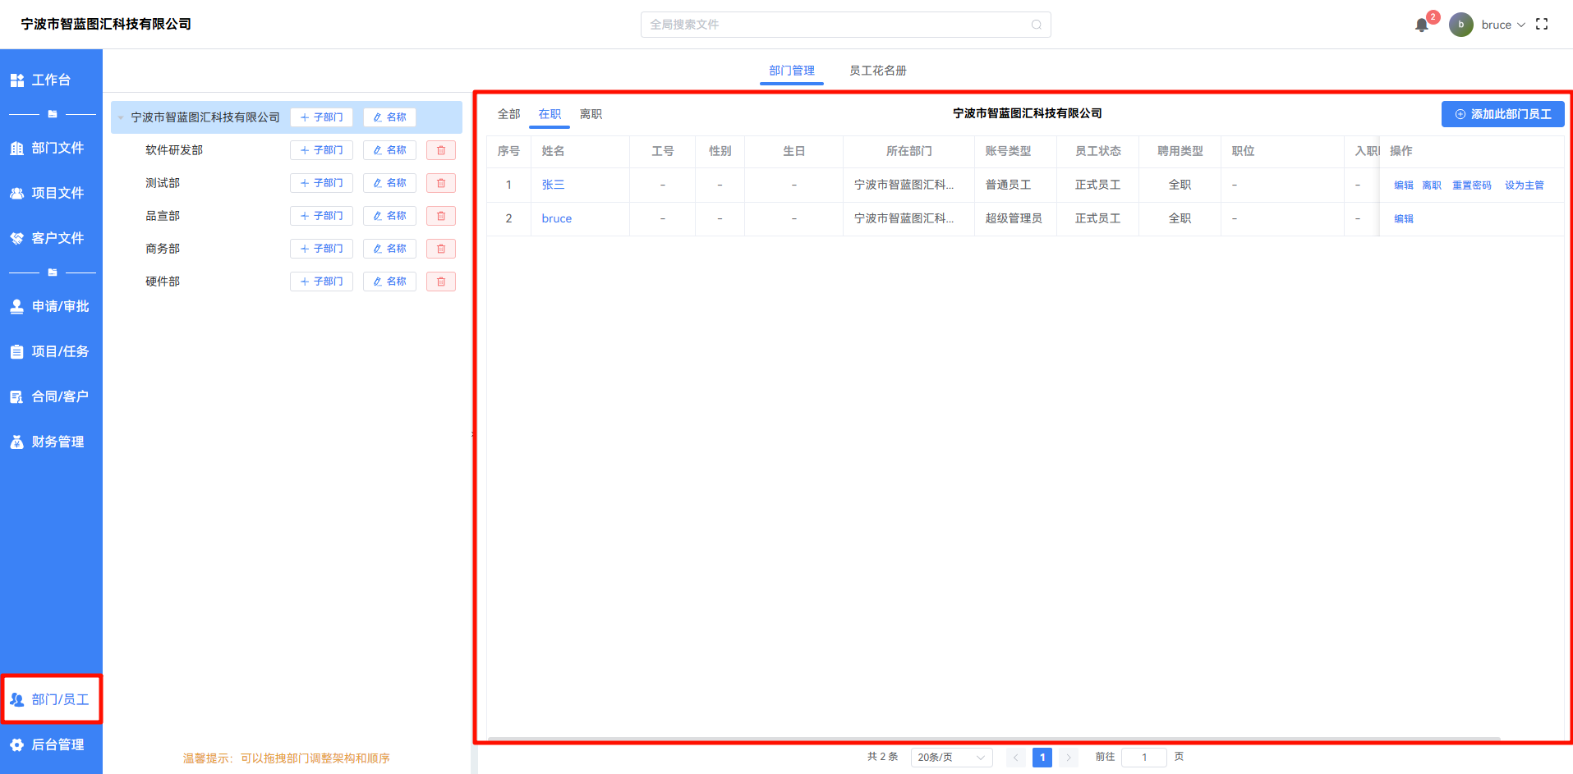Click trash icon for 测试部
This screenshot has height=774, width=1573.
(x=441, y=183)
